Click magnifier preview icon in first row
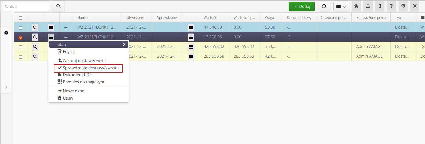 tap(35, 27)
